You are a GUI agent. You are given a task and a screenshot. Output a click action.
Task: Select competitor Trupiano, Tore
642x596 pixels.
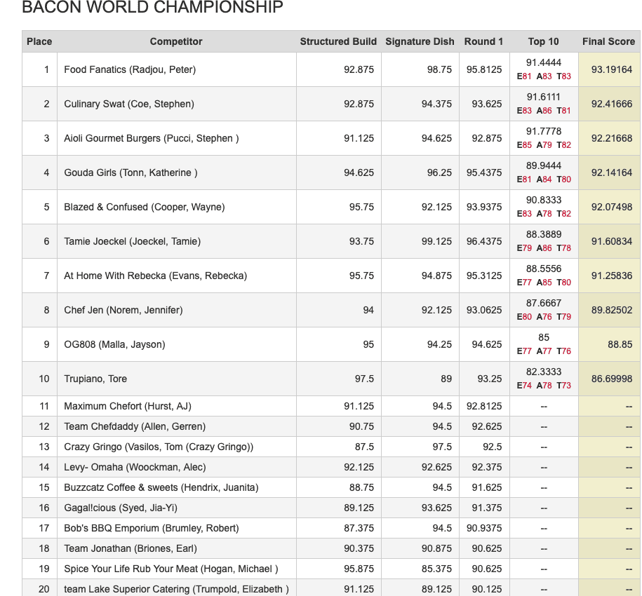[95, 379]
